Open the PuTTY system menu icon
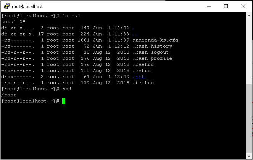This screenshot has width=253, height=160. [x=6, y=6]
